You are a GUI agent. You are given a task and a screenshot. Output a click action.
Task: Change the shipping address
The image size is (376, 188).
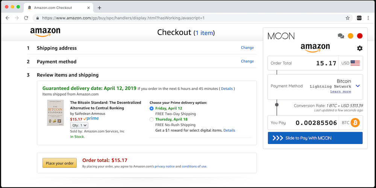click(247, 48)
